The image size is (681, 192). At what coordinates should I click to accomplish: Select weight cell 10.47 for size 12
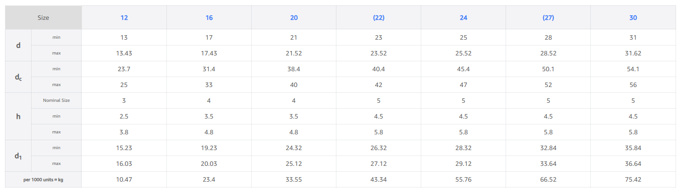pos(124,179)
